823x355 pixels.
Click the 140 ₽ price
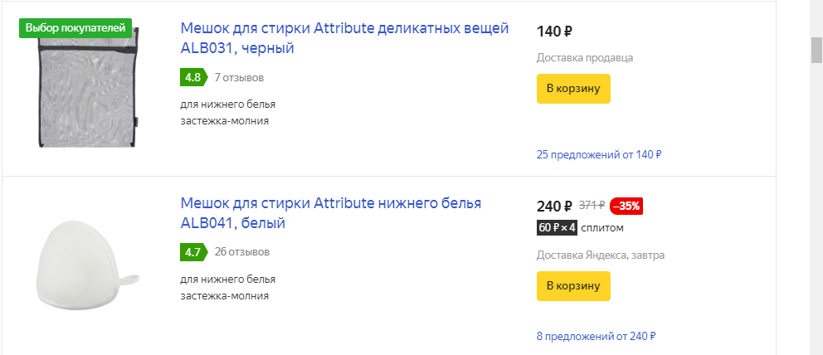click(x=554, y=32)
